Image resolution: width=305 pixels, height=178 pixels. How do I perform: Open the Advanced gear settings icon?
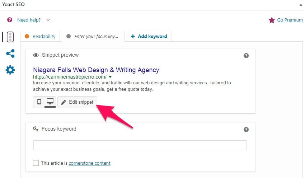click(10, 70)
